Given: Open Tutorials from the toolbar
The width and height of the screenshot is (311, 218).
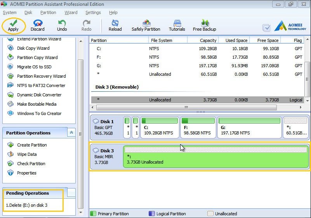Looking at the screenshot, I should tap(177, 23).
